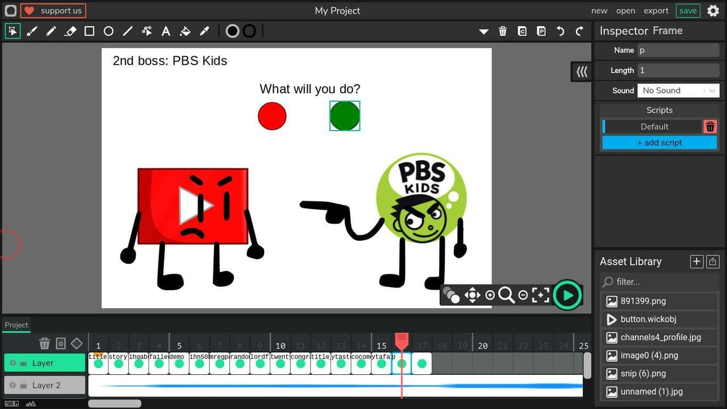Click the timeline add frame icon
This screenshot has width=727, height=409.
coord(61,344)
